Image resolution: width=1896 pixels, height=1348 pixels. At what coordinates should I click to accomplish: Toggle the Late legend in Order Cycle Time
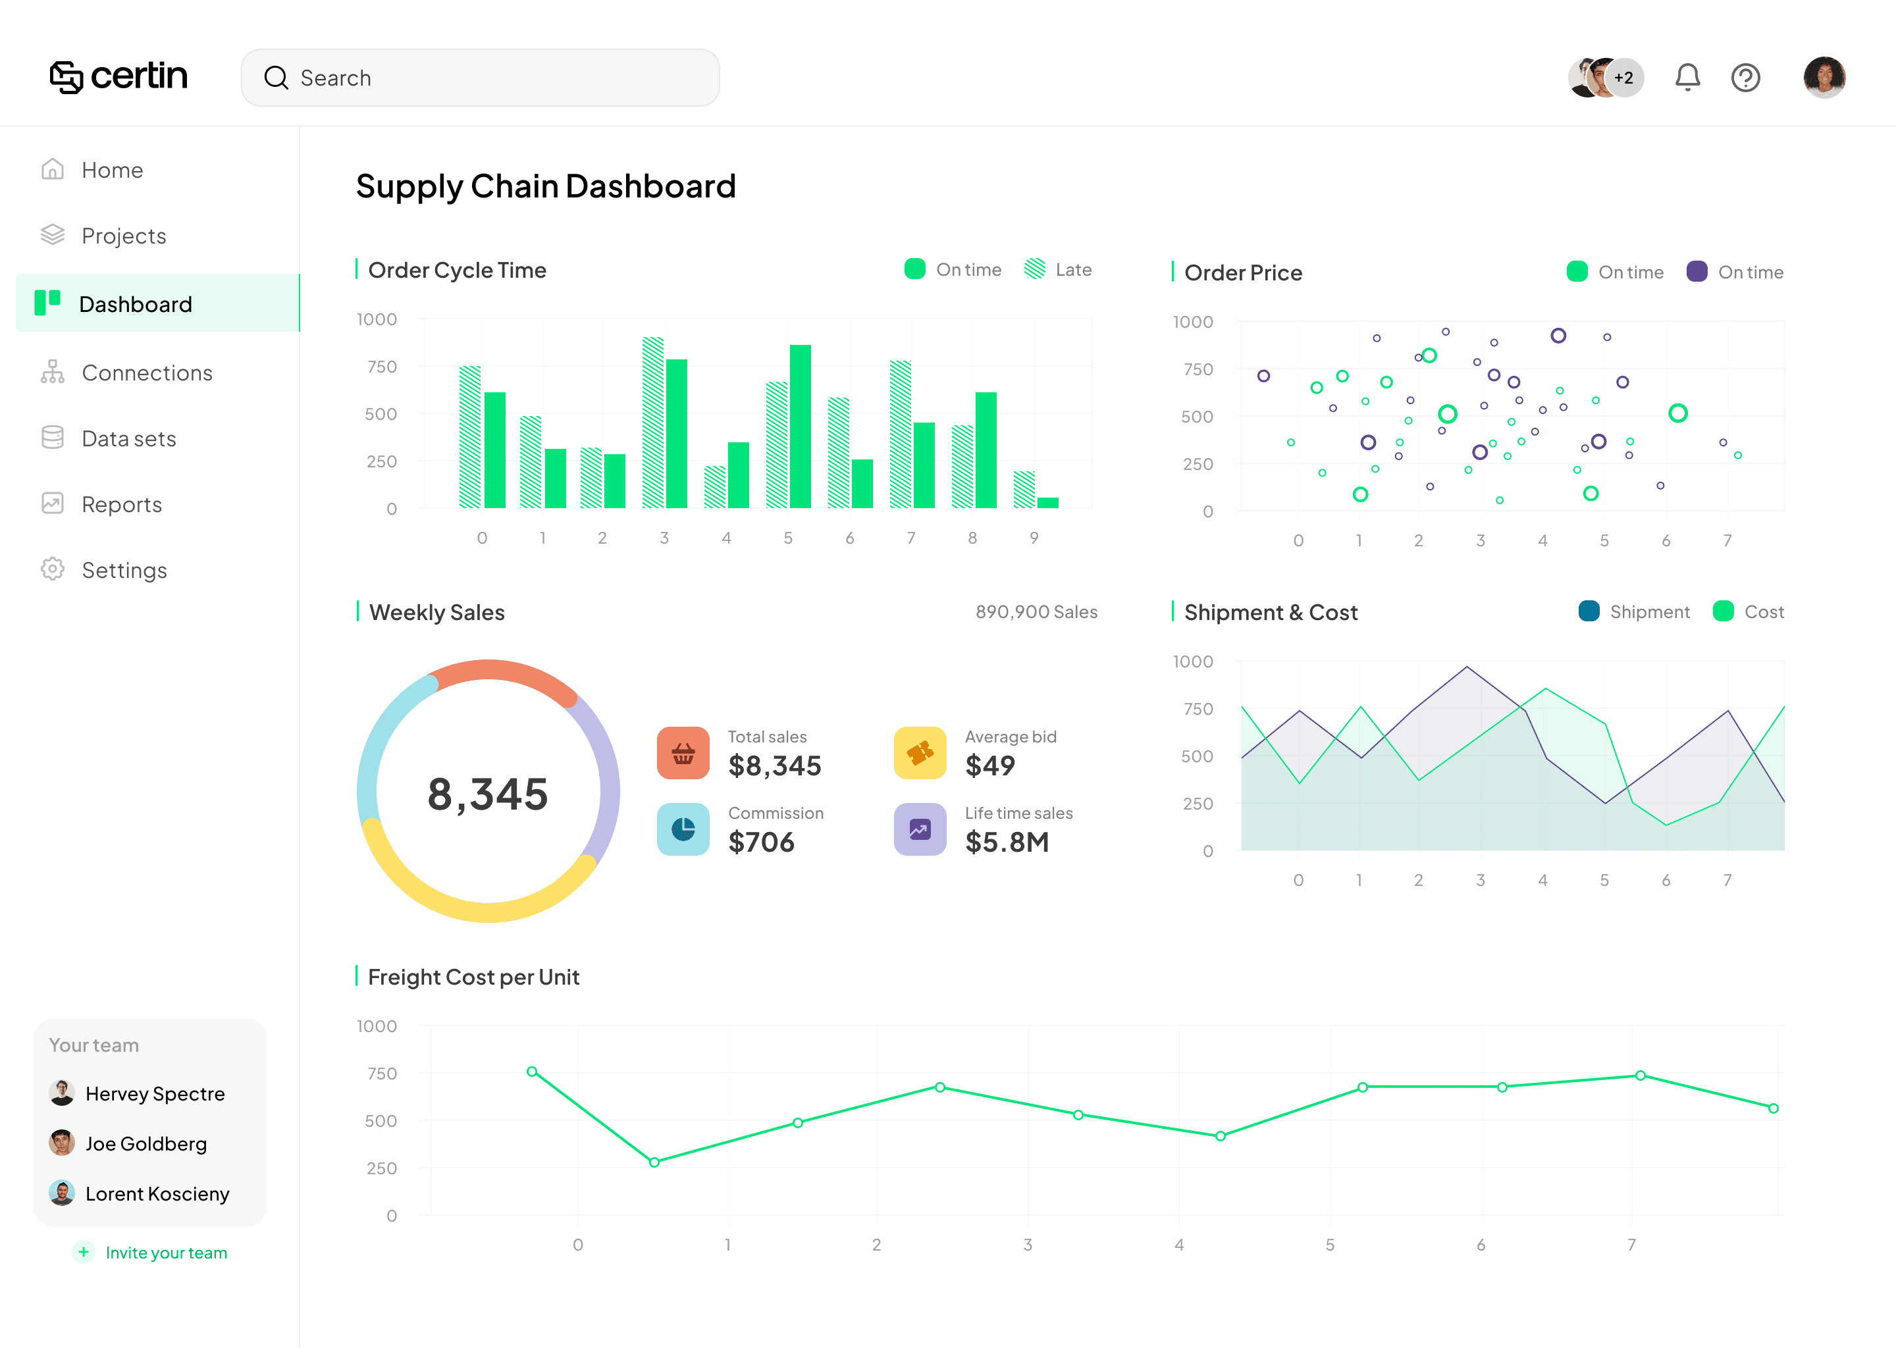click(1059, 269)
